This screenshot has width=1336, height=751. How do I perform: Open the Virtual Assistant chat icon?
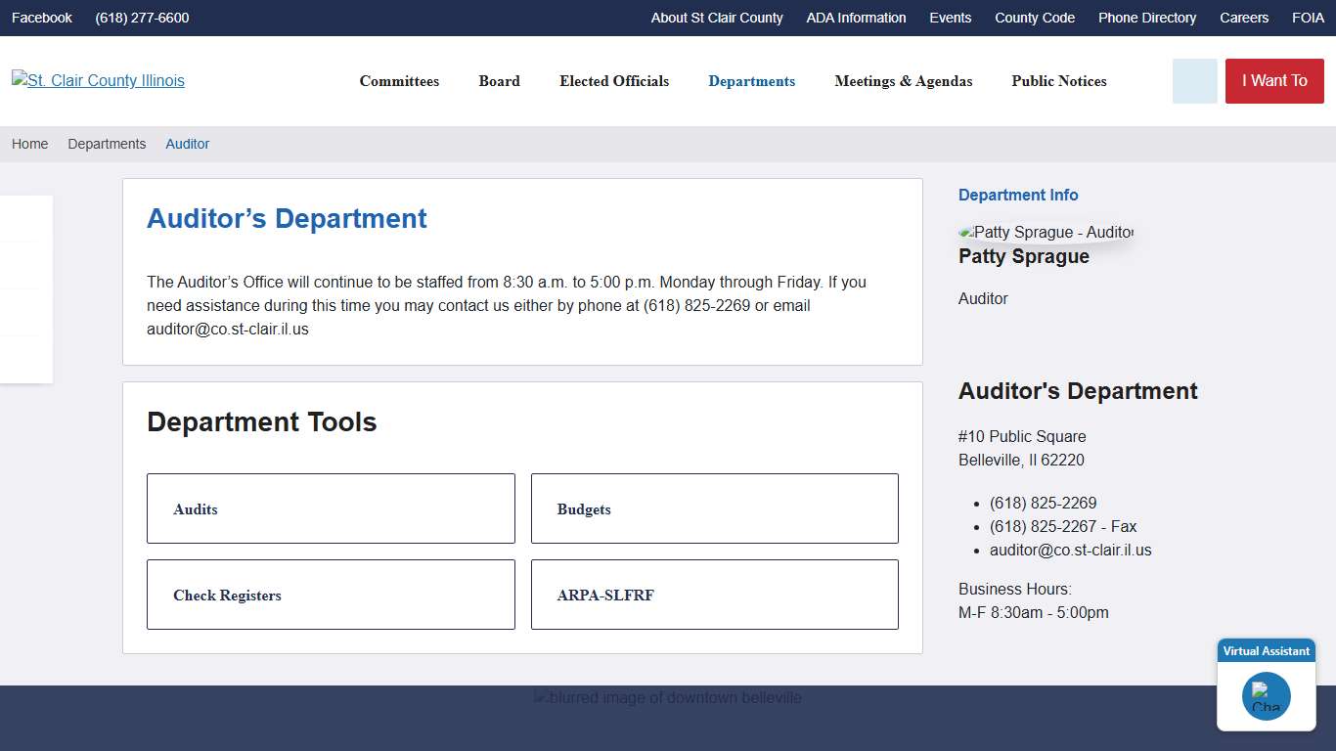click(x=1266, y=696)
